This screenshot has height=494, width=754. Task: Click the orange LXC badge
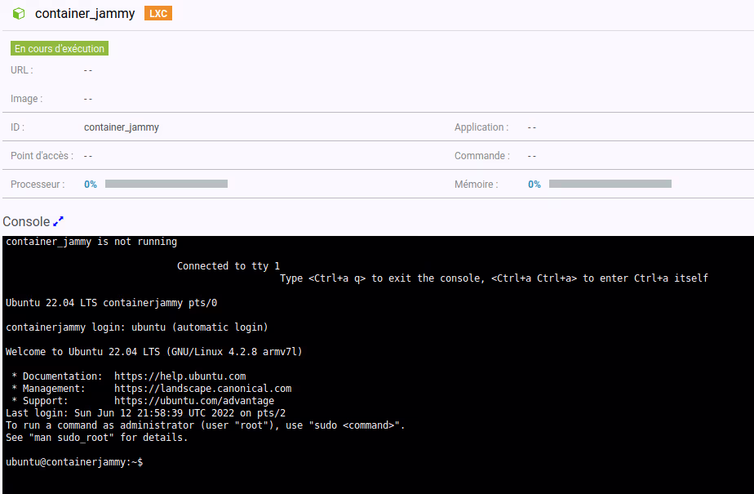coord(157,14)
